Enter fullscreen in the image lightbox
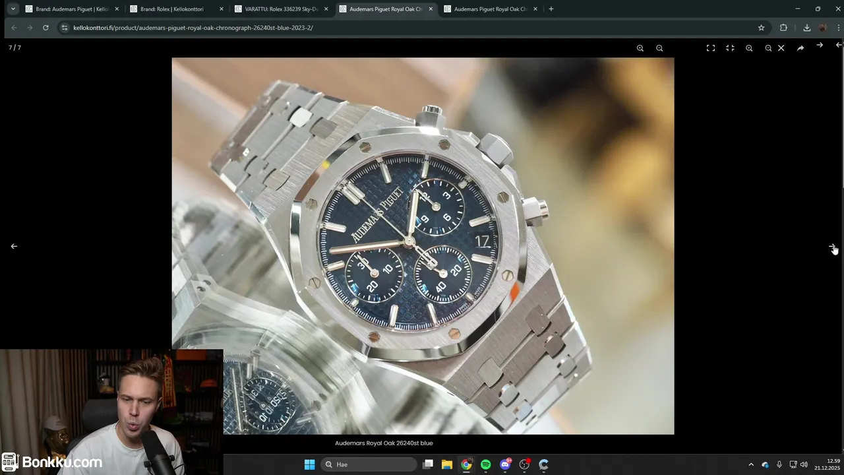This screenshot has height=475, width=844. coord(711,48)
